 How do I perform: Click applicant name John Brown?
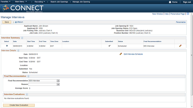click(x=43, y=26)
